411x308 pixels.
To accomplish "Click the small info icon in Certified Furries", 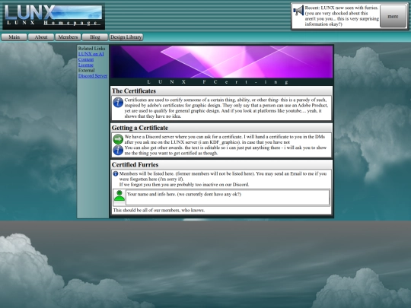I will tap(116, 173).
